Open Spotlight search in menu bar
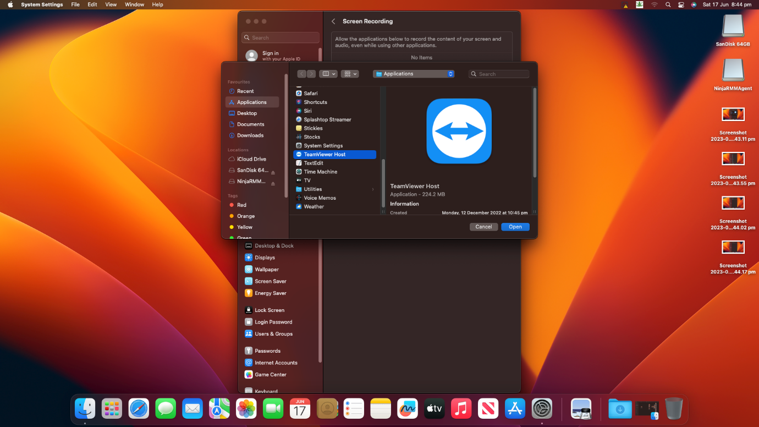This screenshot has height=427, width=759. 668,4
